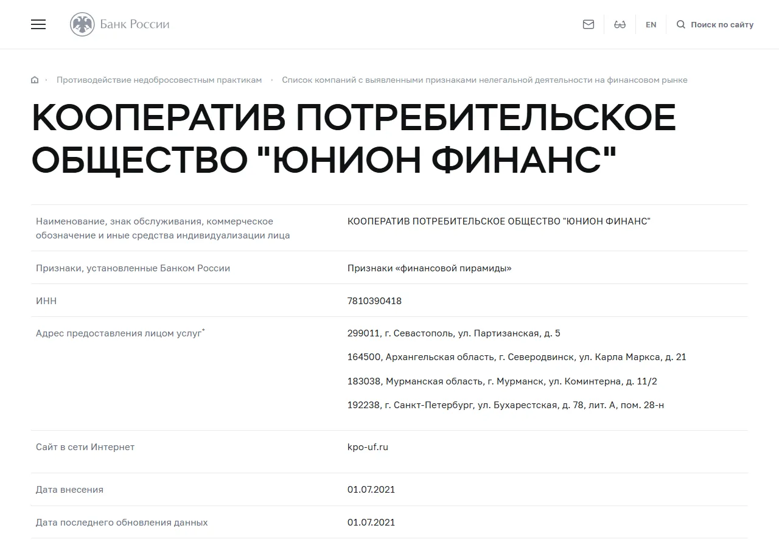Viewport: 779px width, 556px height.
Task: Click the 'Адрес предоставления лицом услуг' label
Action: 121,333
